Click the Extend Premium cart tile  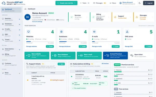pos(115,56)
